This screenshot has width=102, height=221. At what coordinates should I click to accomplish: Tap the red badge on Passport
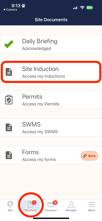[x=55, y=203]
